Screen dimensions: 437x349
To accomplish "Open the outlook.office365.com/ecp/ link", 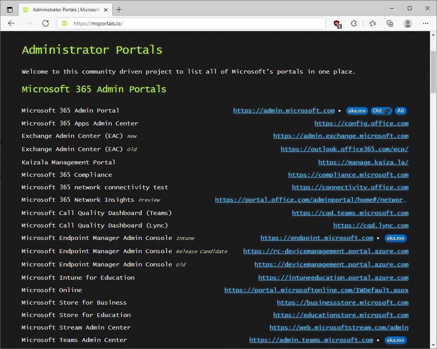I will pyautogui.click(x=344, y=149).
